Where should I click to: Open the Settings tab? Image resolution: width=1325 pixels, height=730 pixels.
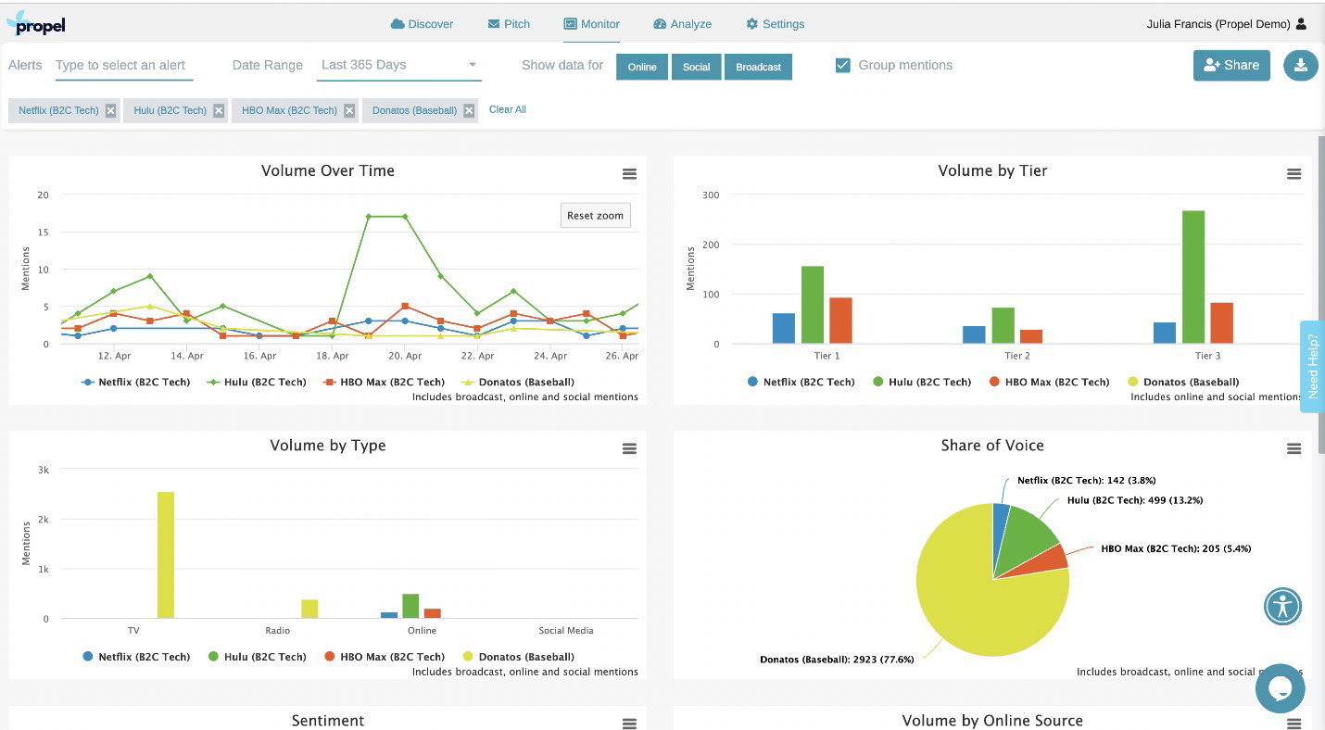776,24
